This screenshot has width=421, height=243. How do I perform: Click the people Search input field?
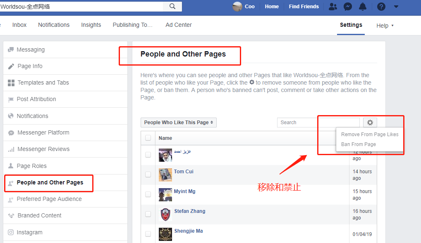pyautogui.click(x=318, y=123)
